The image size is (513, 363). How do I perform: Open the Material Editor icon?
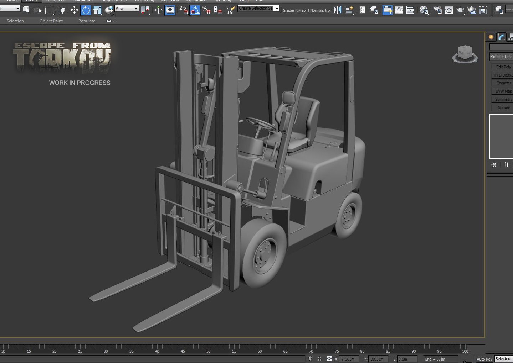click(x=424, y=10)
